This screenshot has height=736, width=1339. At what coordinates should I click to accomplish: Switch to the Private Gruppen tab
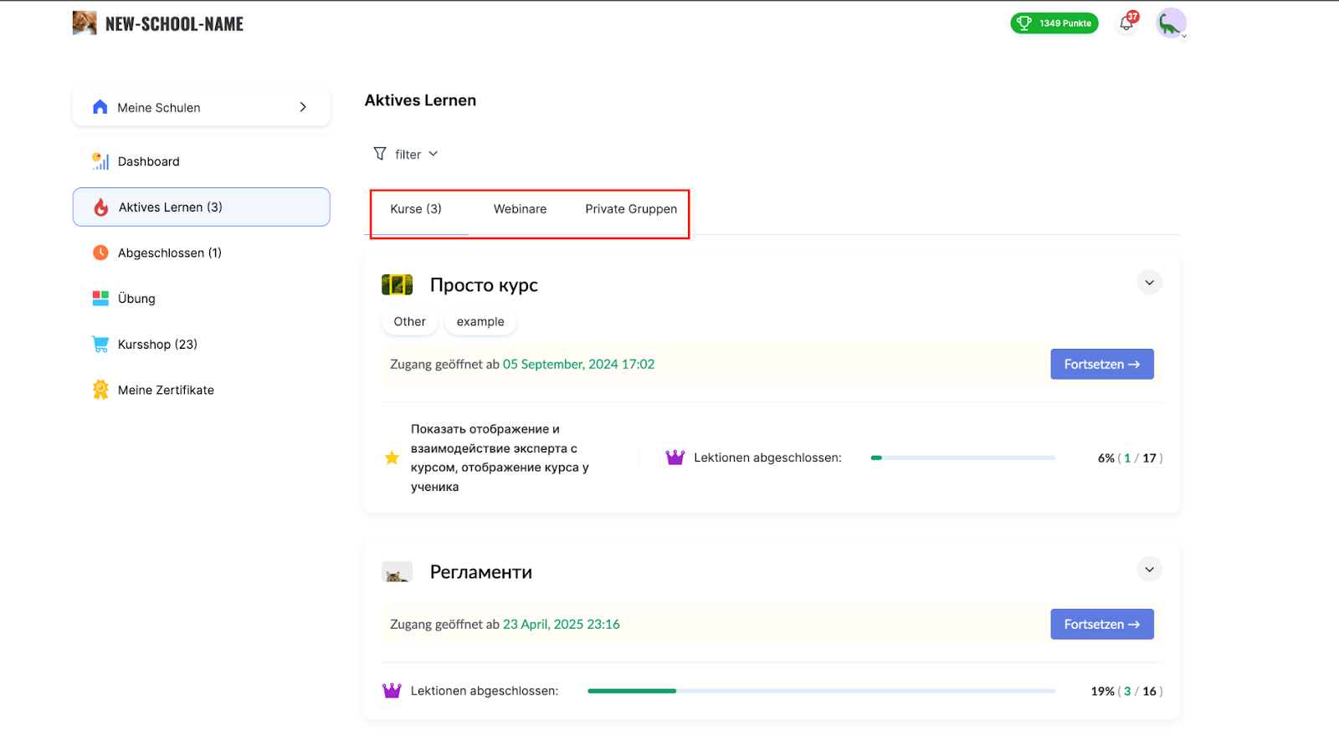(631, 209)
